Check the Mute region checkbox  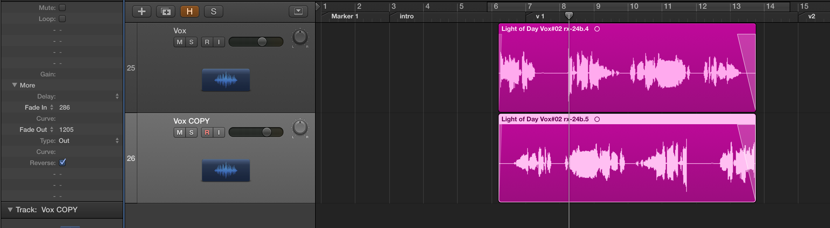(x=62, y=7)
